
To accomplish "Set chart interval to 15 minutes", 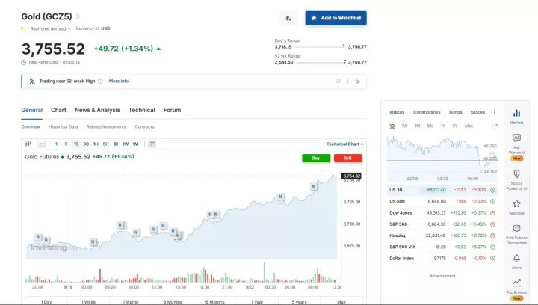I will pos(76,144).
